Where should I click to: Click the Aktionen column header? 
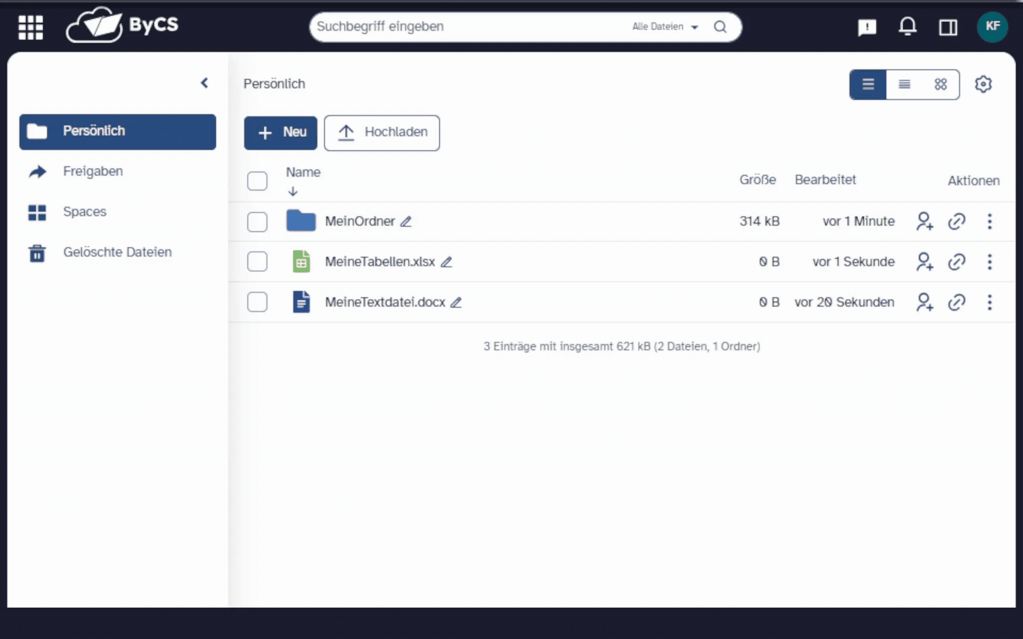click(973, 181)
